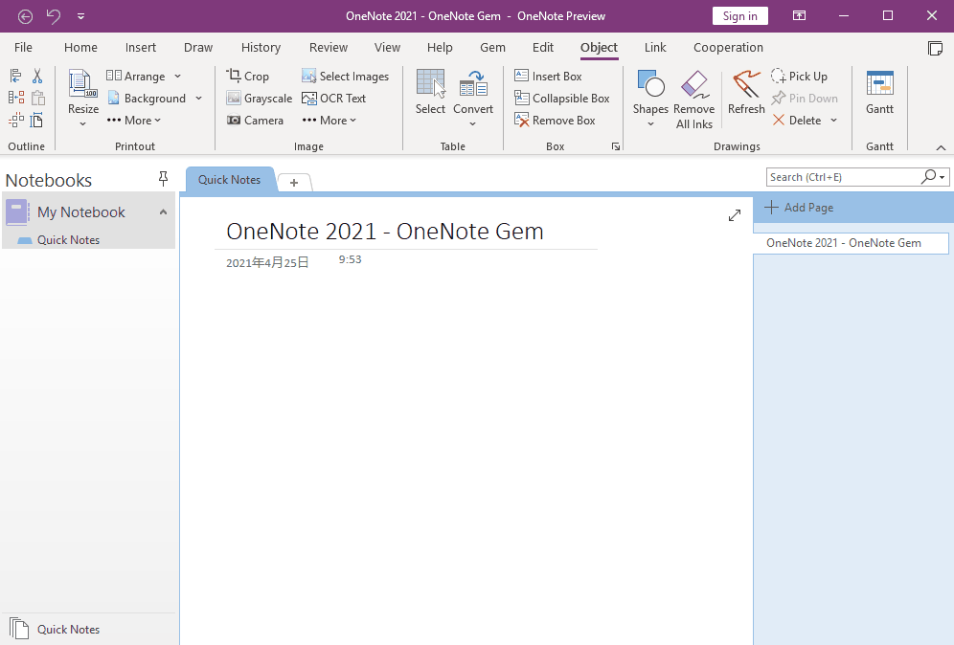
Task: Expand the Resize dropdown arrow
Action: click(x=82, y=124)
